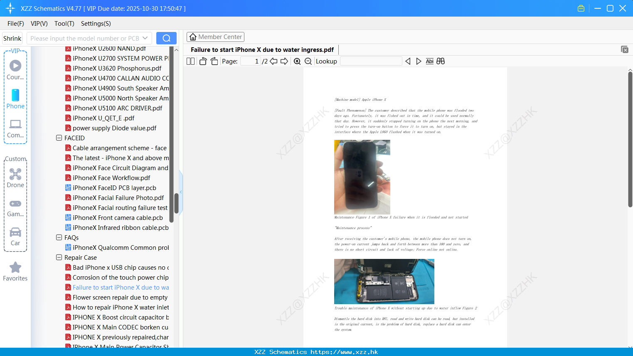Zoom in on the PDF
This screenshot has width=633, height=356.
pos(297,61)
